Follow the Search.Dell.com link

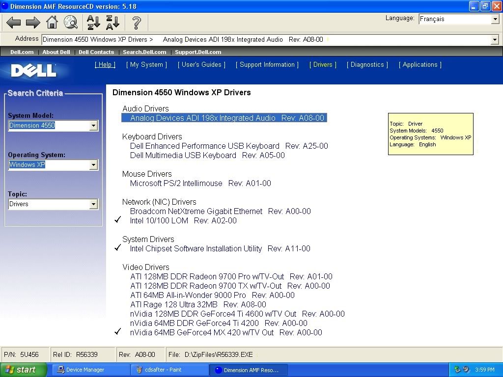(x=144, y=52)
